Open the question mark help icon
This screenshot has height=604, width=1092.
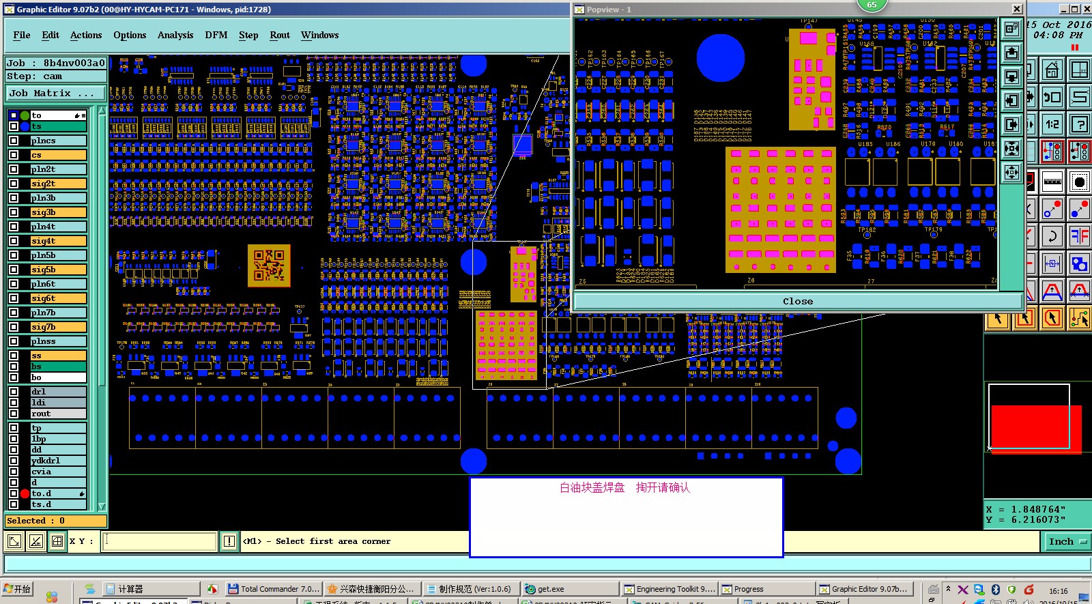[x=1079, y=124]
